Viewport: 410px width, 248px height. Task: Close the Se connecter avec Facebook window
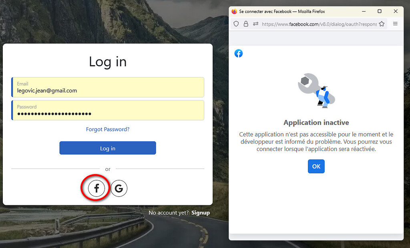pos(396,12)
